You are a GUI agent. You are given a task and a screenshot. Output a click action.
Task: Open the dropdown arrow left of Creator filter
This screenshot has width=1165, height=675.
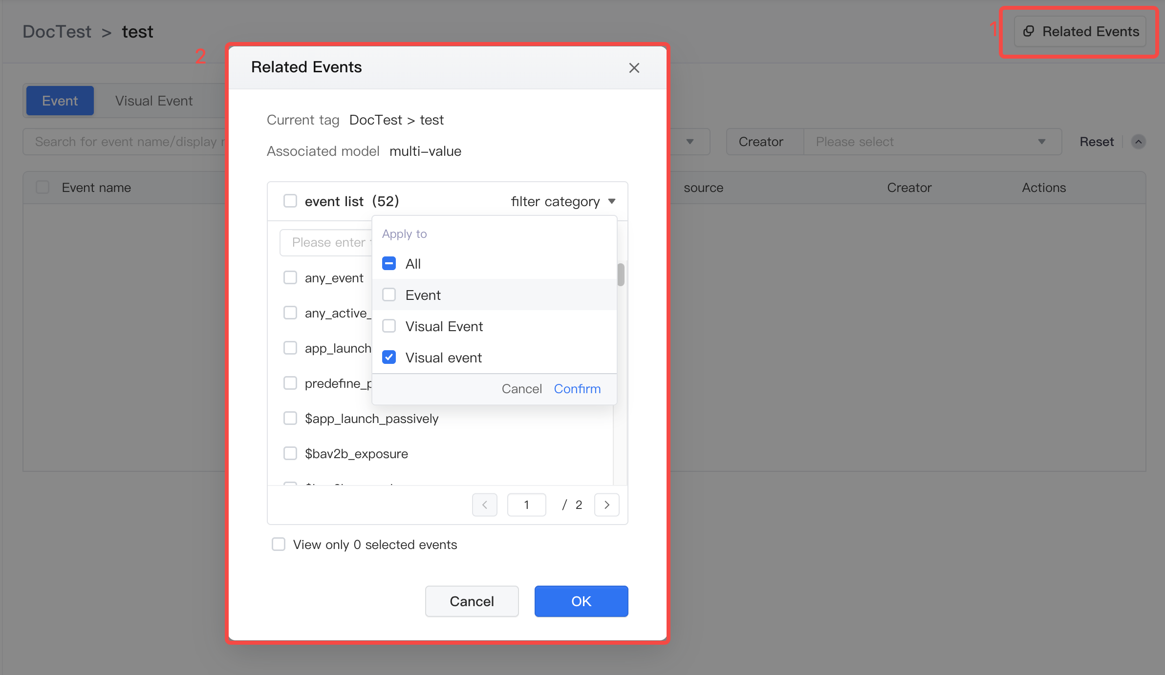click(x=690, y=142)
